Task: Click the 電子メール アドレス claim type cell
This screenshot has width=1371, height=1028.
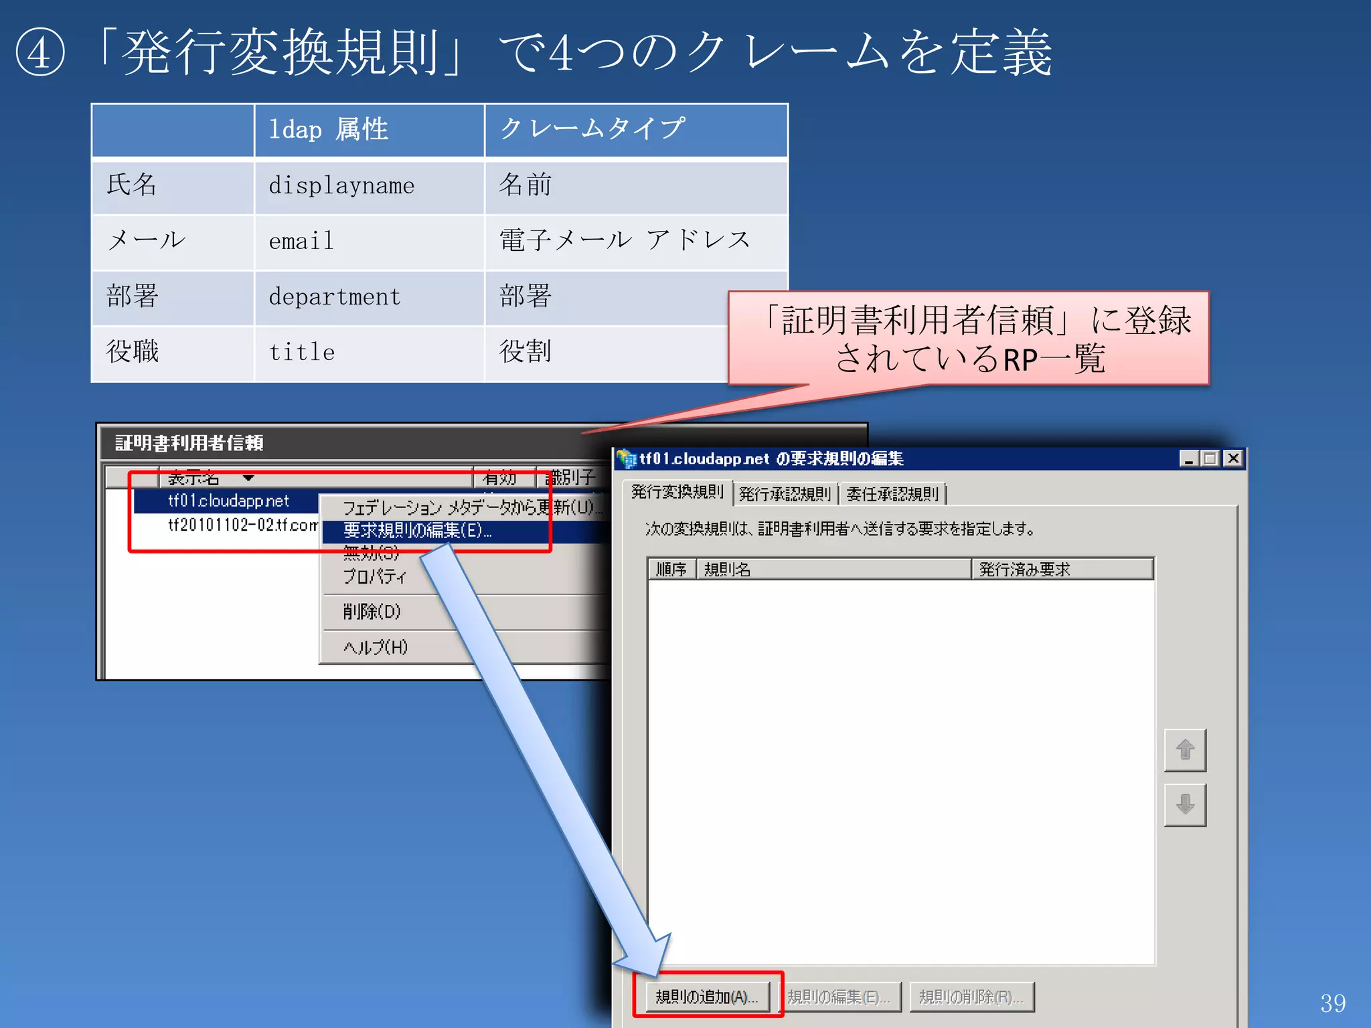Action: tap(636, 242)
